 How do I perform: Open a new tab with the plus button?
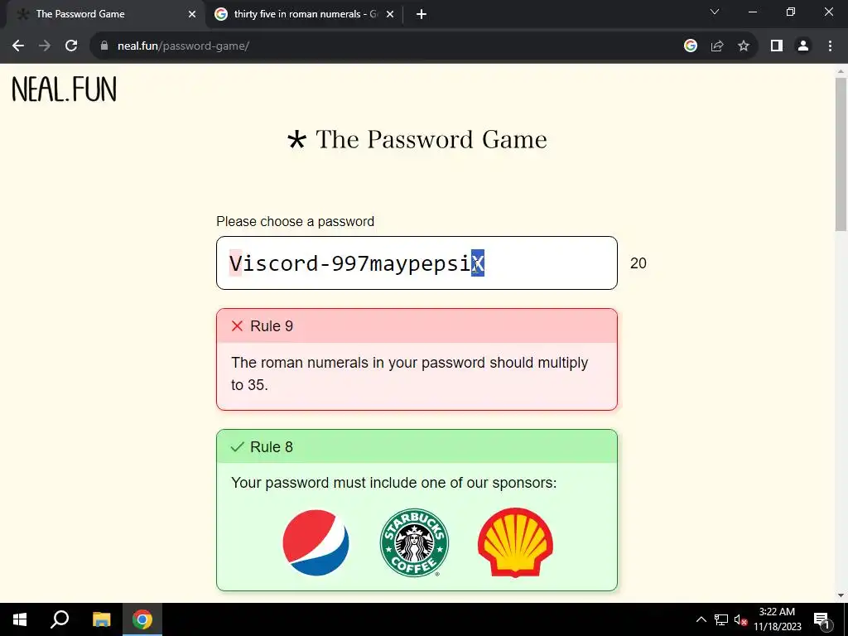point(422,14)
